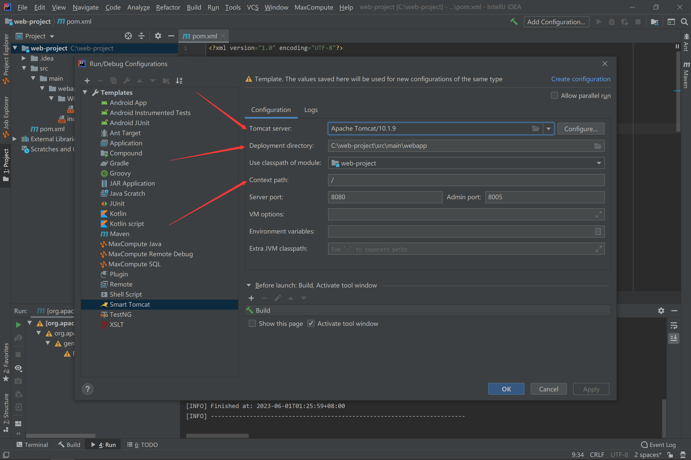The height and width of the screenshot is (460, 691).
Task: Uncheck Activate tool window checkbox
Action: point(311,324)
